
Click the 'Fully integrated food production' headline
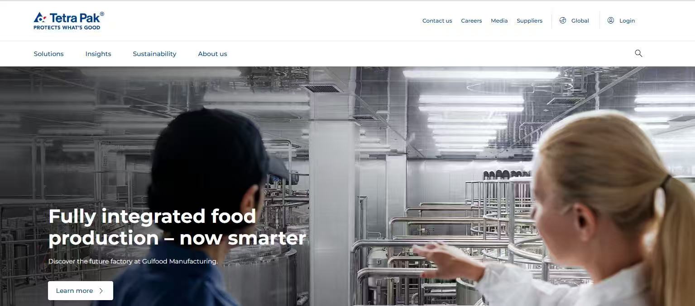point(177,227)
